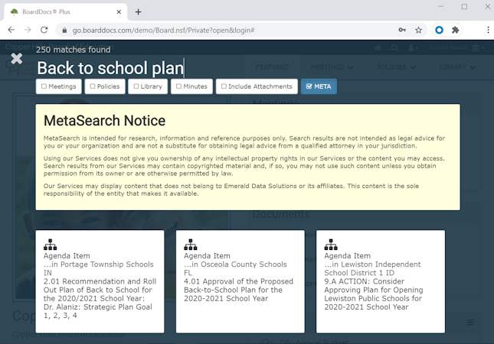Click the blue circle extension icon
Viewport: 494px width, 344px height.
pos(439,30)
